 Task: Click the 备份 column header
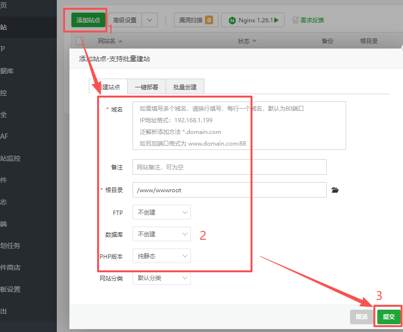(327, 41)
